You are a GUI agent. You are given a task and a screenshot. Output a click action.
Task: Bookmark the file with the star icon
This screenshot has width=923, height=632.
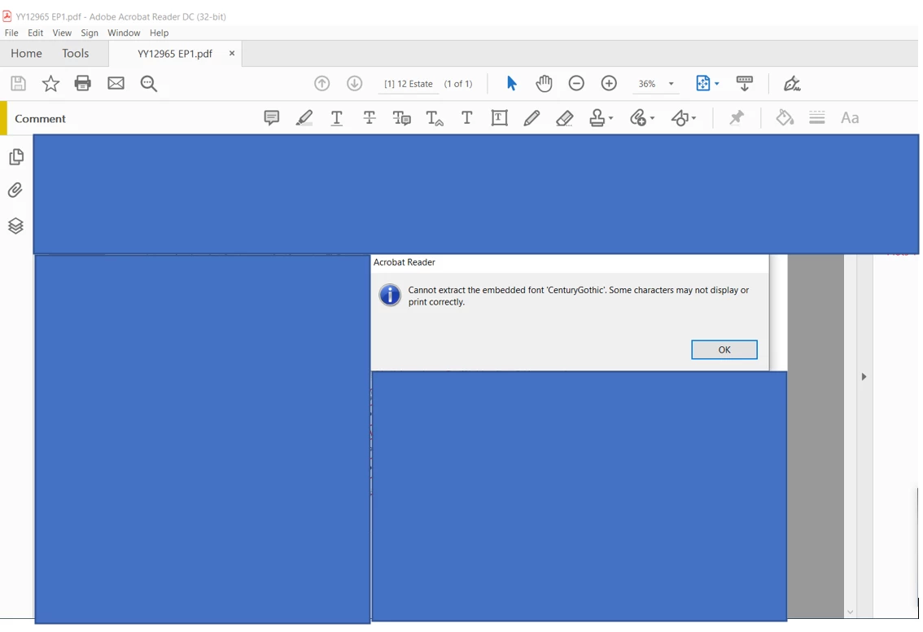click(x=50, y=84)
